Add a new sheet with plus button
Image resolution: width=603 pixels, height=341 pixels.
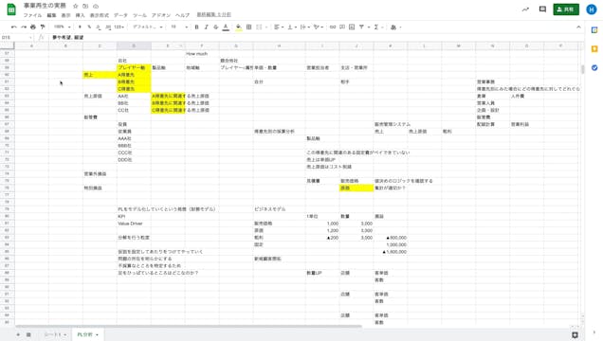point(18,335)
